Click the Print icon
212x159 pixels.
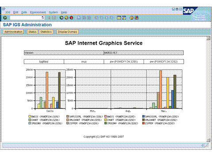point(79,18)
